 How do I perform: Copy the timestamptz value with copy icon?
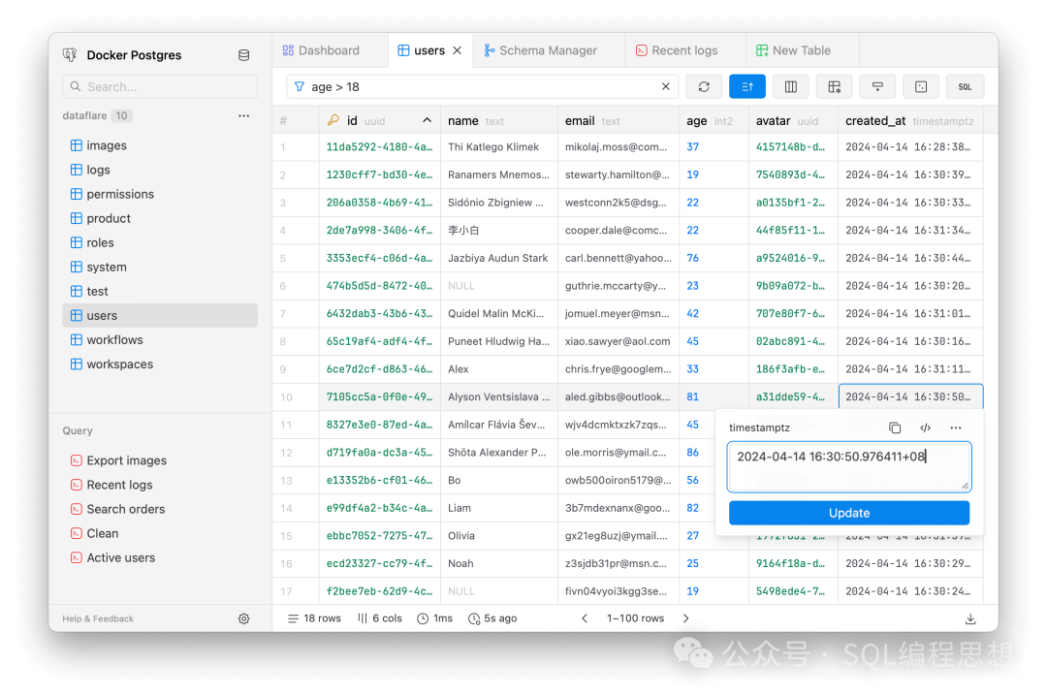click(895, 427)
